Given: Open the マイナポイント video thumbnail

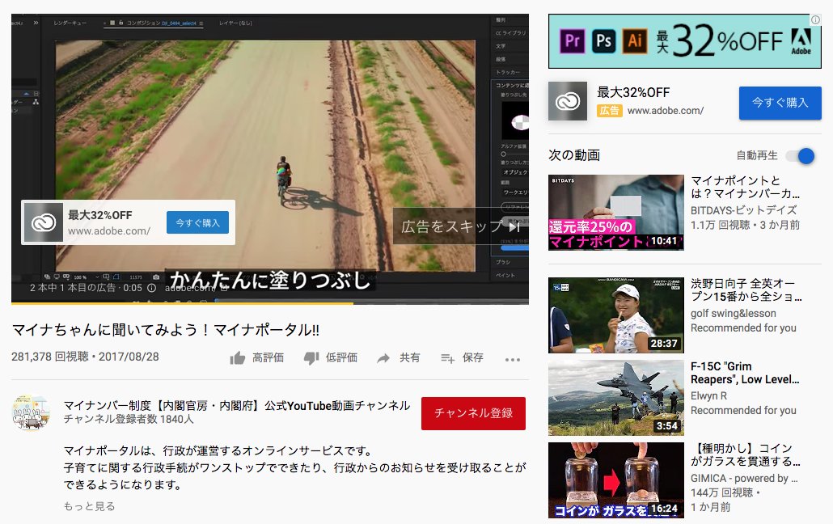Looking at the screenshot, I should (615, 213).
